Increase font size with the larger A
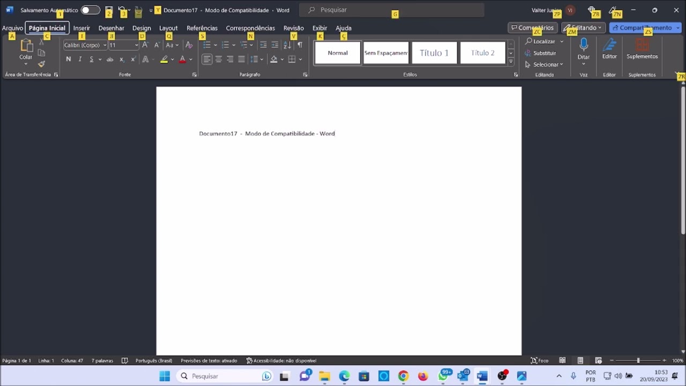 (x=145, y=45)
